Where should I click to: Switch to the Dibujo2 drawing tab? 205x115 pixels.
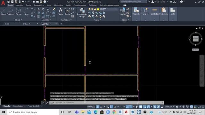click(x=27, y=24)
